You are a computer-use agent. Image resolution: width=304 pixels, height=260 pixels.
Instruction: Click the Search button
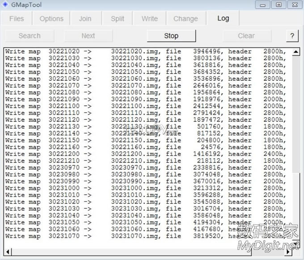pos(30,36)
